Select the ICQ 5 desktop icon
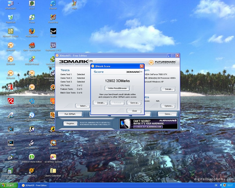The image size is (235, 188). pos(32,5)
